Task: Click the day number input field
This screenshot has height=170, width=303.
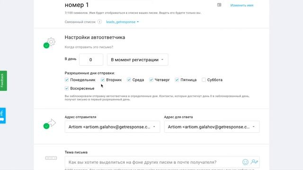Action: tap(91, 60)
